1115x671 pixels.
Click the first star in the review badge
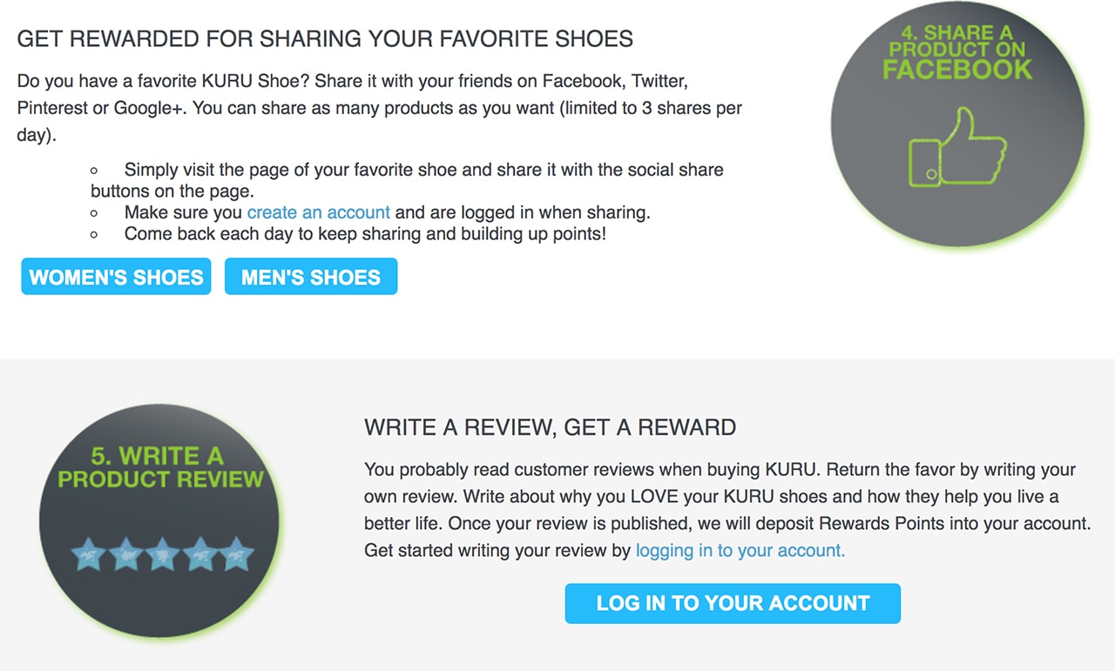coord(87,554)
